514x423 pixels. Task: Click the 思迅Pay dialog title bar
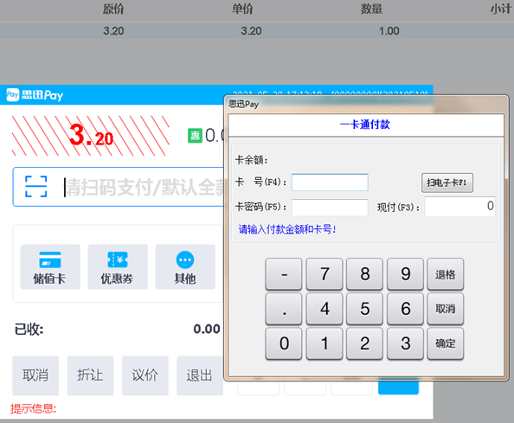click(366, 104)
